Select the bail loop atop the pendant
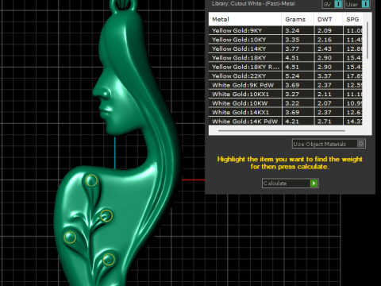The image size is (381, 286). point(123,6)
